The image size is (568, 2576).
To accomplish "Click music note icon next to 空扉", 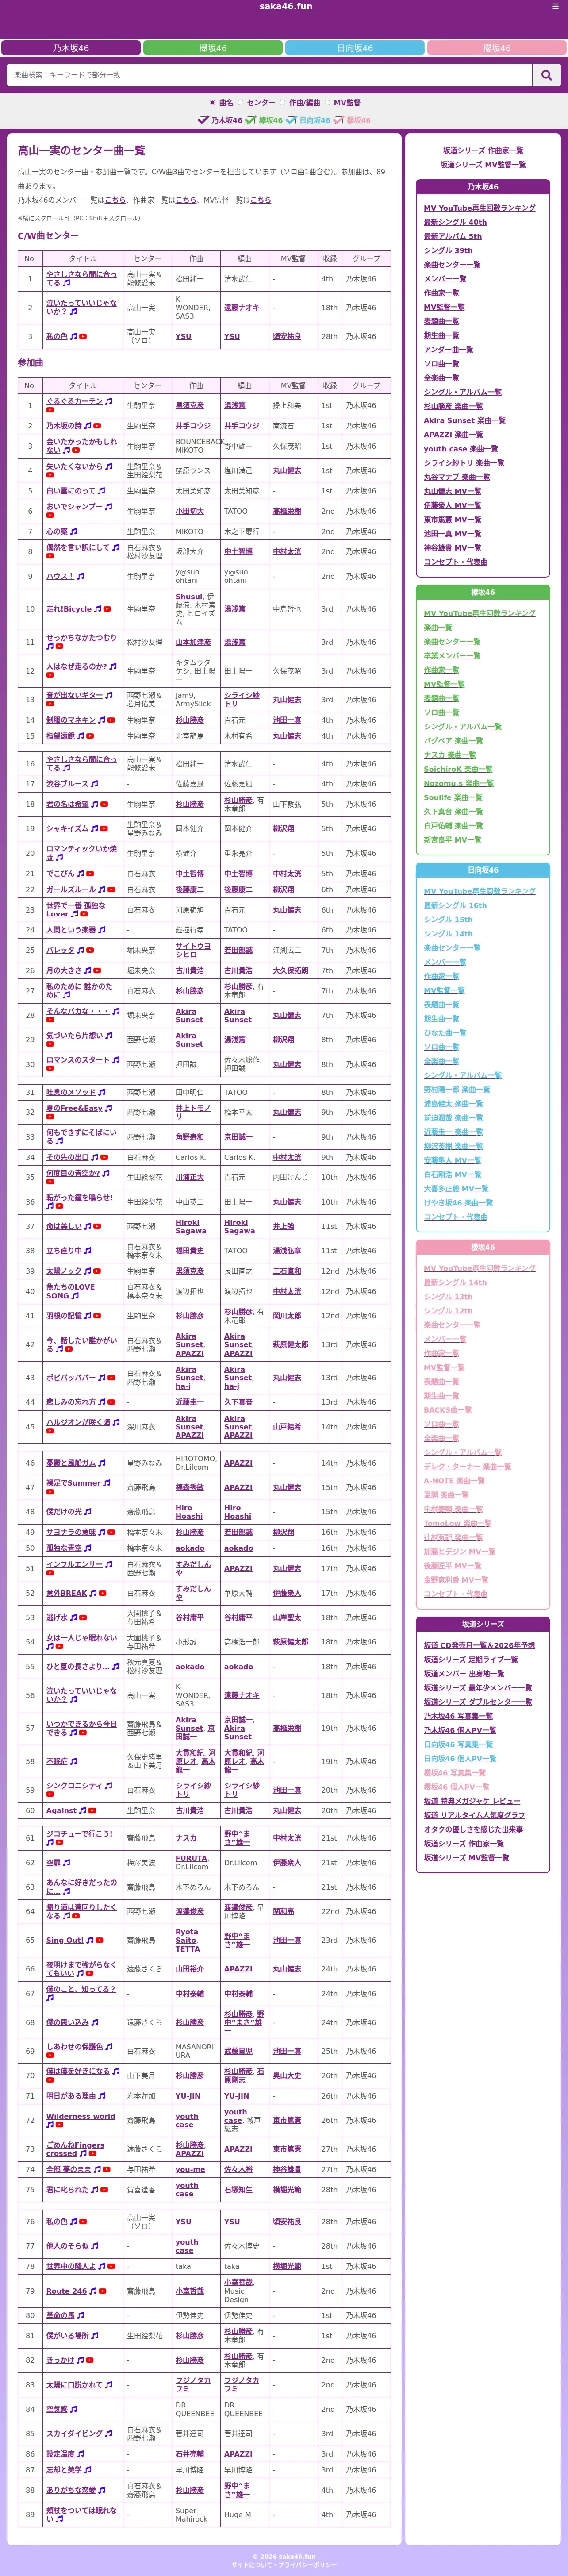I will click(67, 1863).
